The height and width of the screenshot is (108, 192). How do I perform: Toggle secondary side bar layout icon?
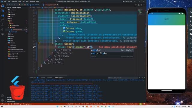(x=128, y=1)
